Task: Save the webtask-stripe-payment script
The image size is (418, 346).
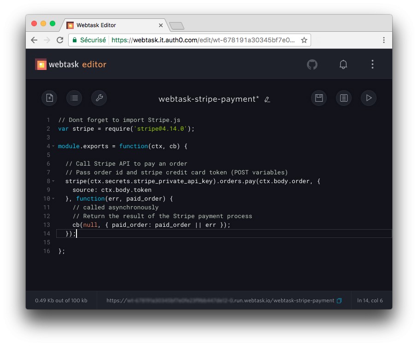Action: pos(318,98)
